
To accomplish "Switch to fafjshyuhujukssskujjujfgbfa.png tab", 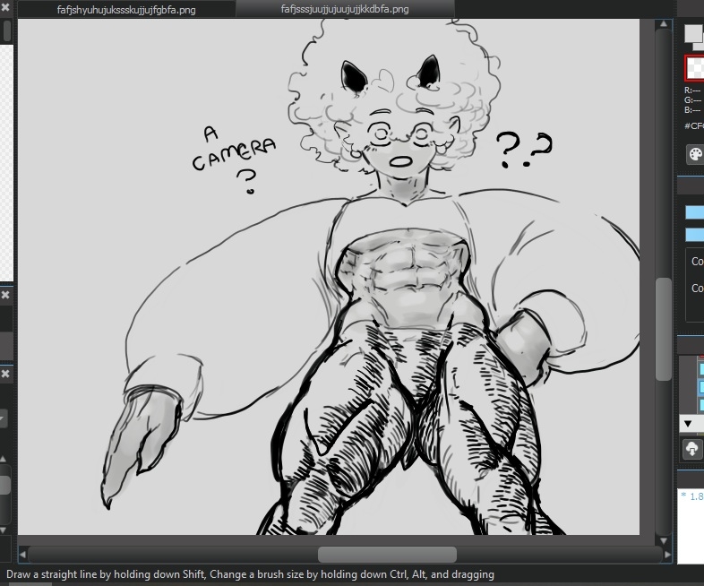I will [126, 10].
